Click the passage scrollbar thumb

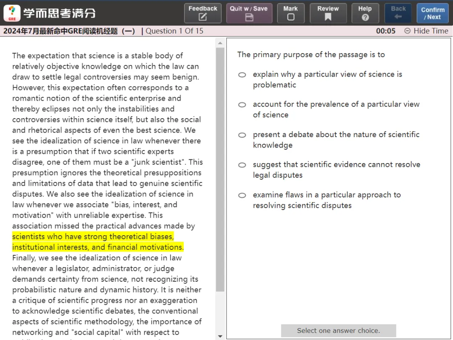point(220,168)
